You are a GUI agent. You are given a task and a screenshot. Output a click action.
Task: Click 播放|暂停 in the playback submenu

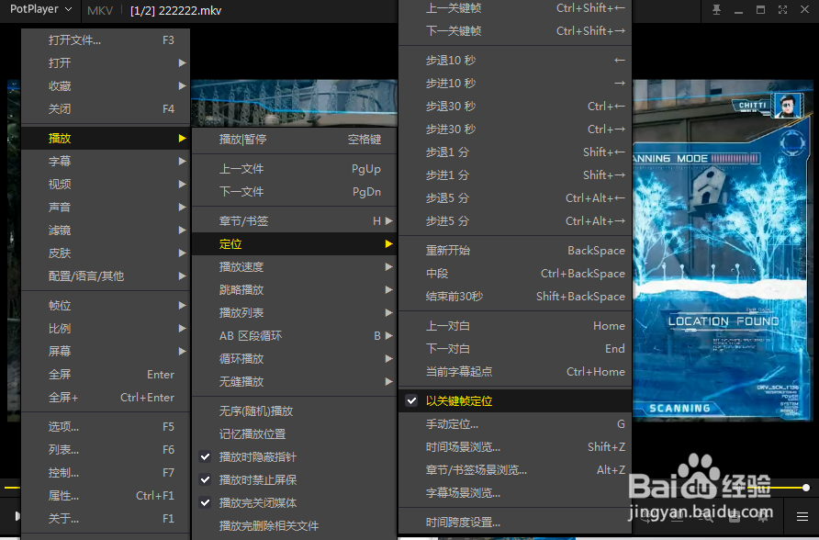pyautogui.click(x=295, y=140)
